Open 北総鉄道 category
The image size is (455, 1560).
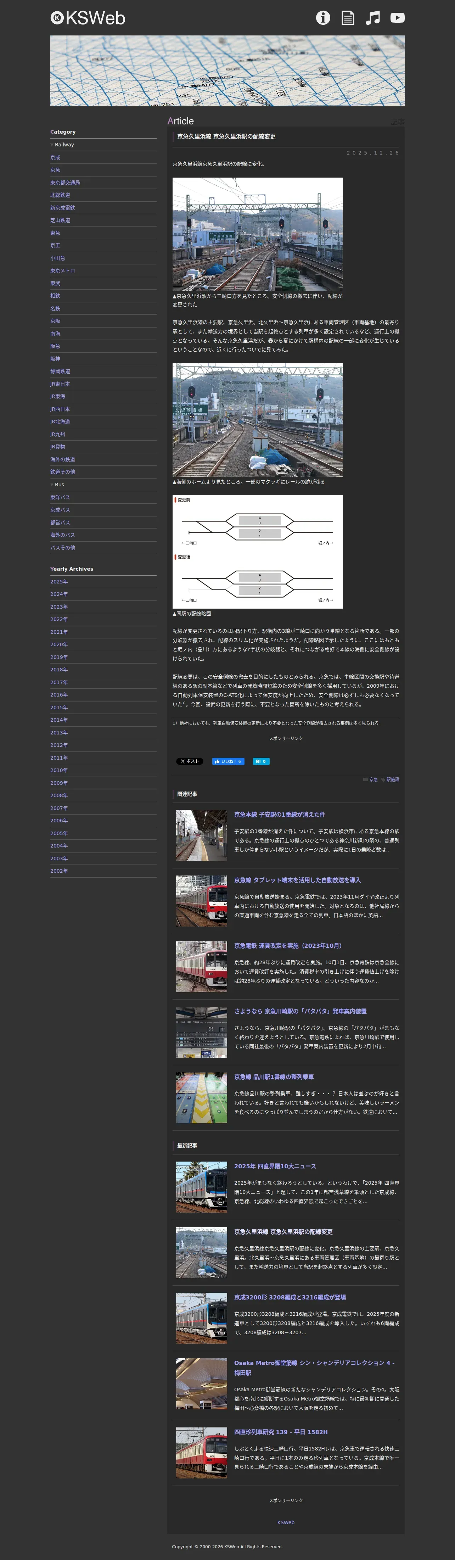tap(60, 195)
